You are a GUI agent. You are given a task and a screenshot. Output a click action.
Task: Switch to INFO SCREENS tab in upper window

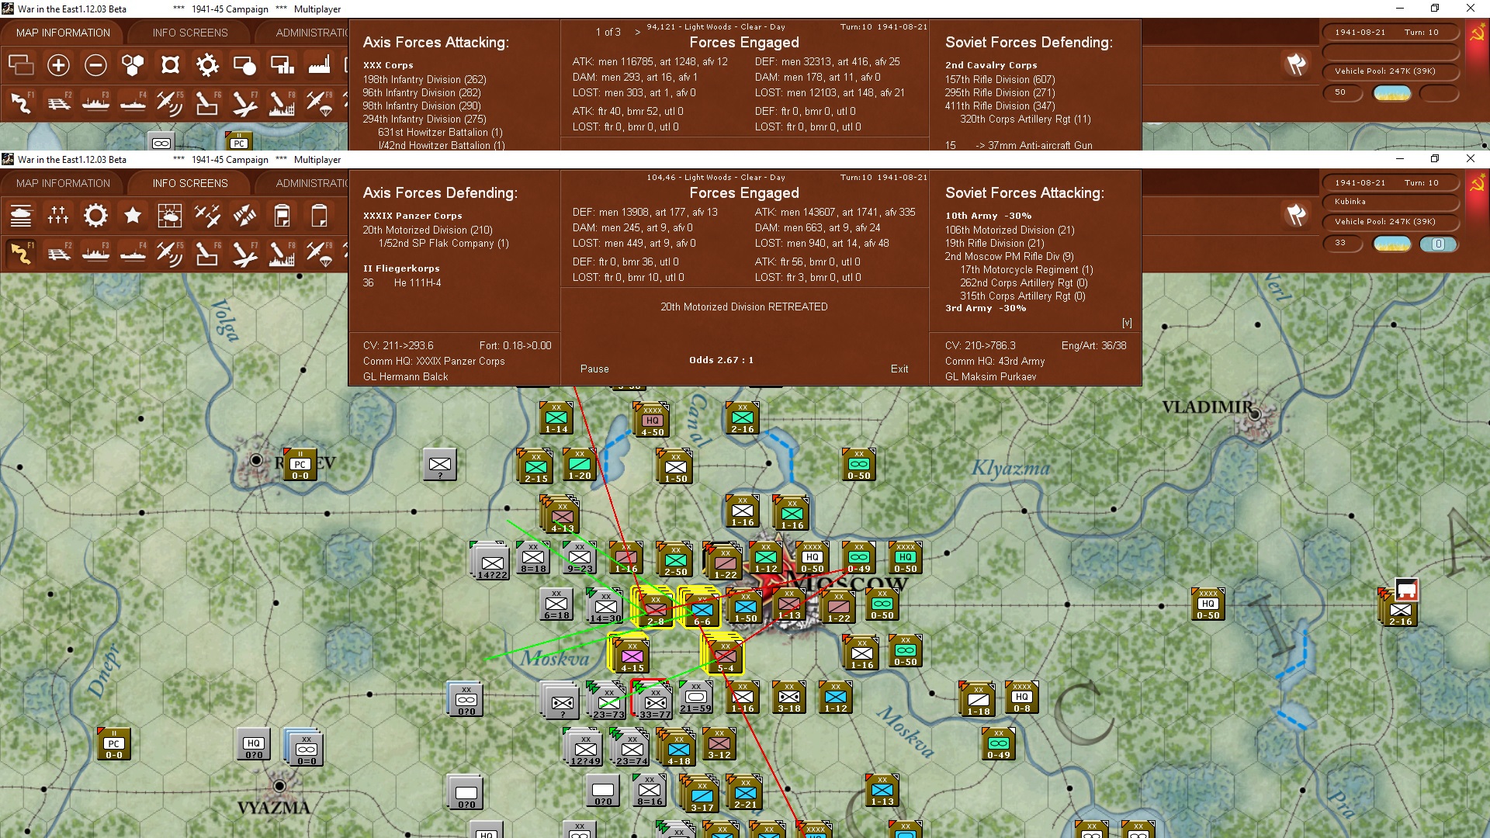tap(190, 33)
